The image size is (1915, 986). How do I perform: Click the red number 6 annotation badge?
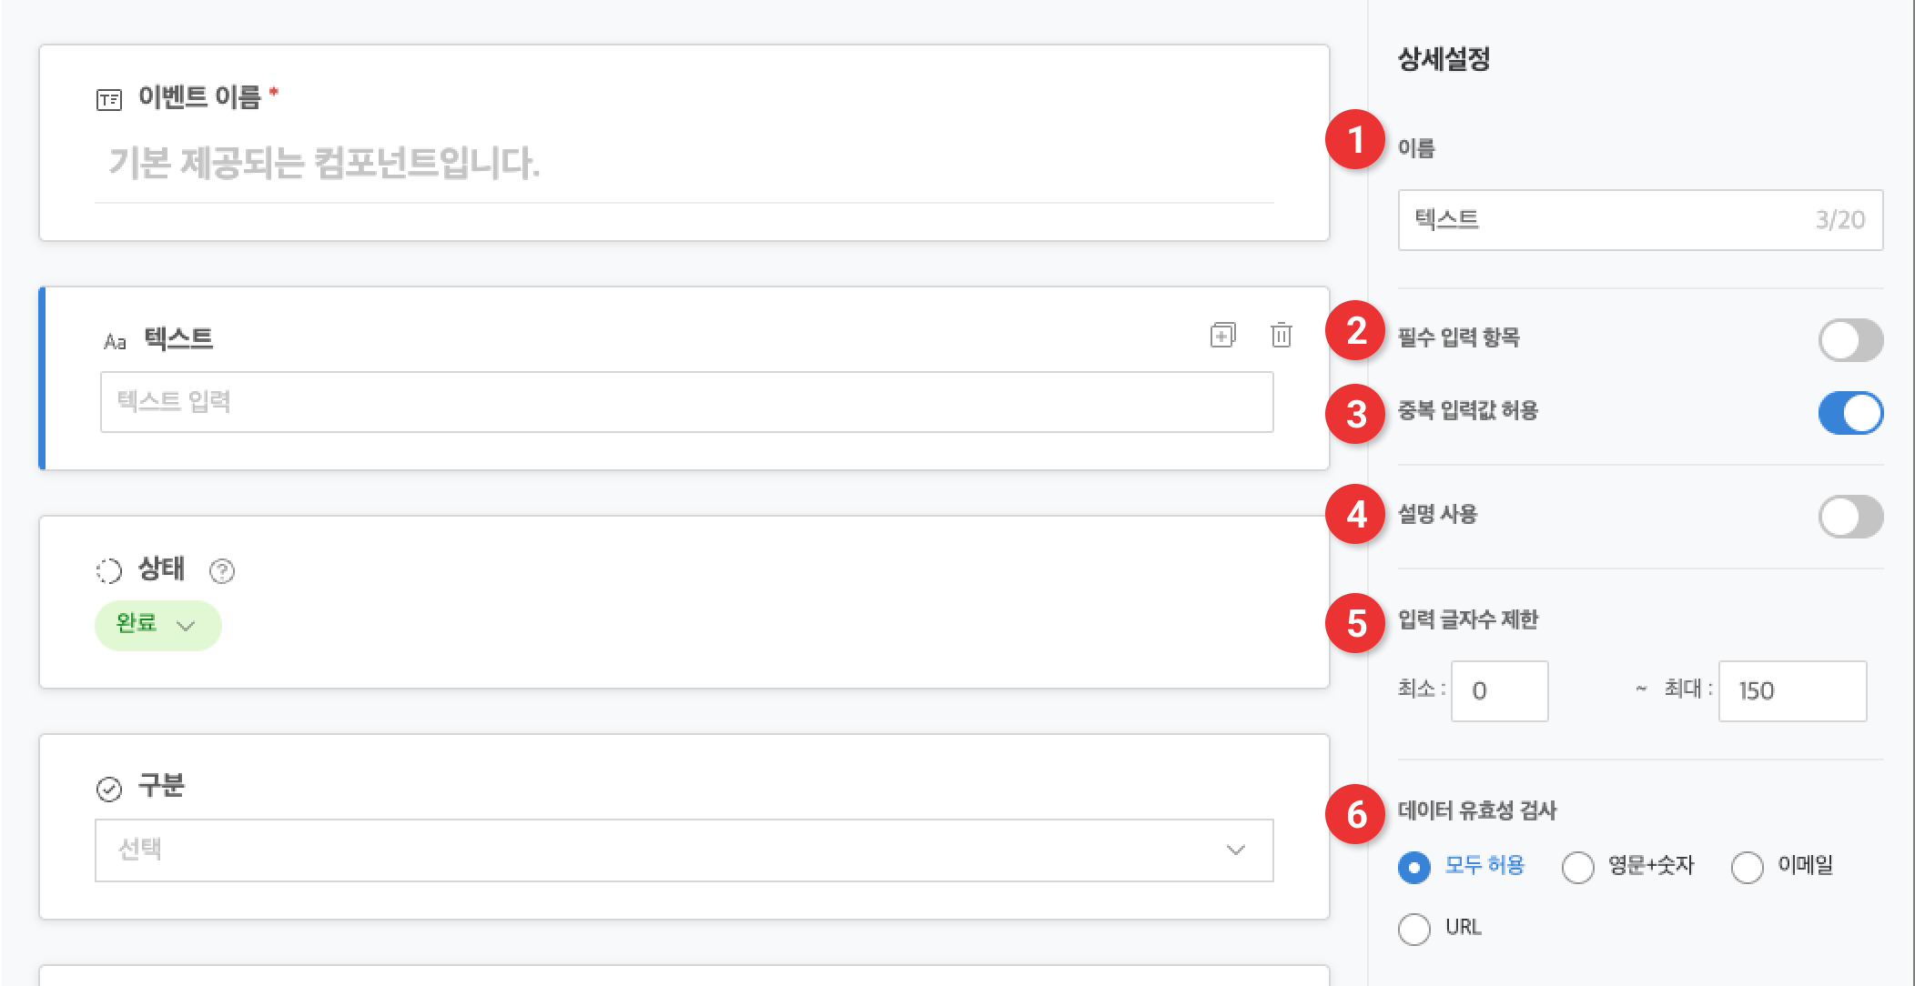tap(1355, 814)
